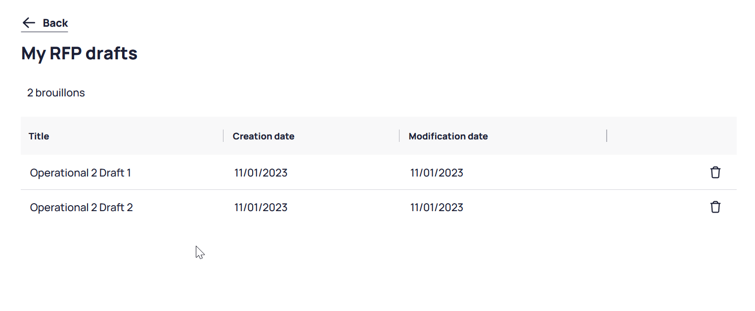Sort by the Modification date column header
Screen dimensions: 755x311
click(448, 136)
